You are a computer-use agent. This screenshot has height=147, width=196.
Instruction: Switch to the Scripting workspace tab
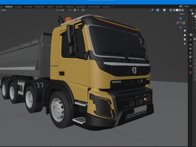click(106, 7)
